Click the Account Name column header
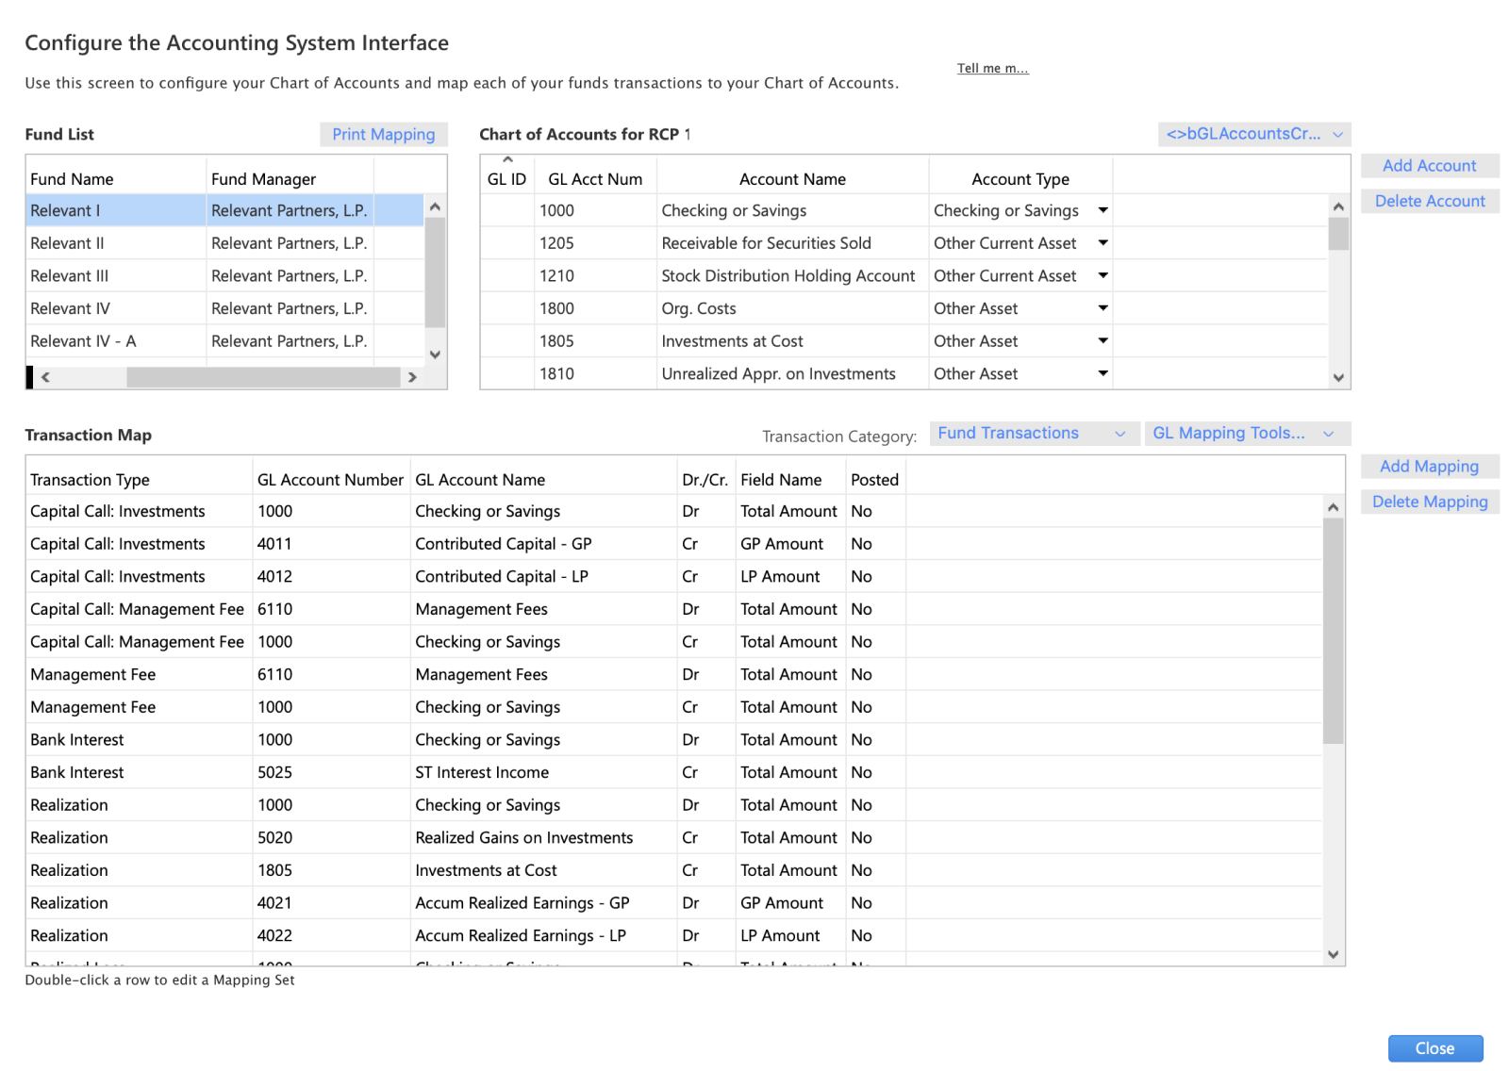This screenshot has height=1071, width=1509. (x=792, y=179)
